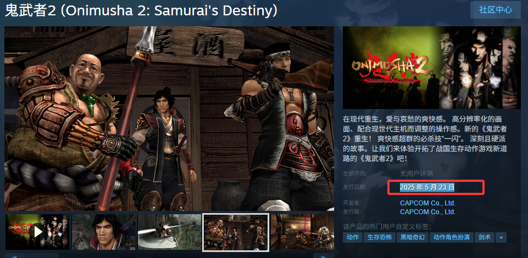This screenshot has width=528, height=258.
Task: Click the screenshot strip scrollbar handle
Action: (43, 256)
